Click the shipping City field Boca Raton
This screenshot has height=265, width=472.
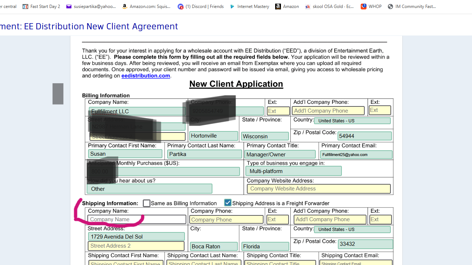(214, 246)
